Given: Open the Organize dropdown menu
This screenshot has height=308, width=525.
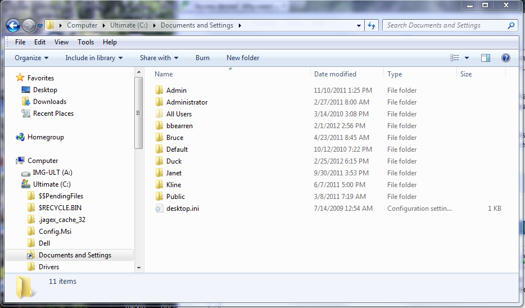Looking at the screenshot, I should click(31, 58).
